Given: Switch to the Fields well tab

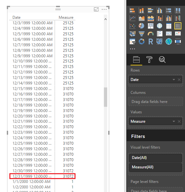Looking at the screenshot, I should (136, 60).
